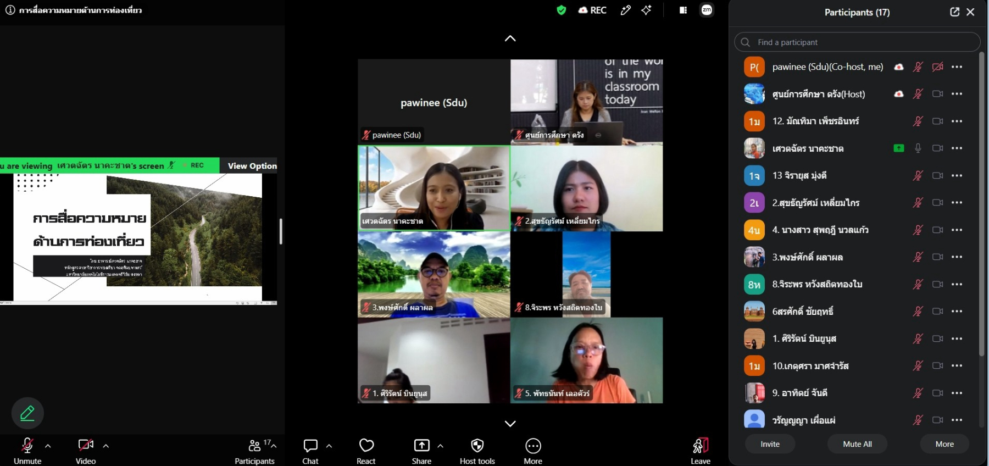Image resolution: width=989 pixels, height=466 pixels.
Task: Open the More options in bottom toolbar
Action: pos(533,451)
